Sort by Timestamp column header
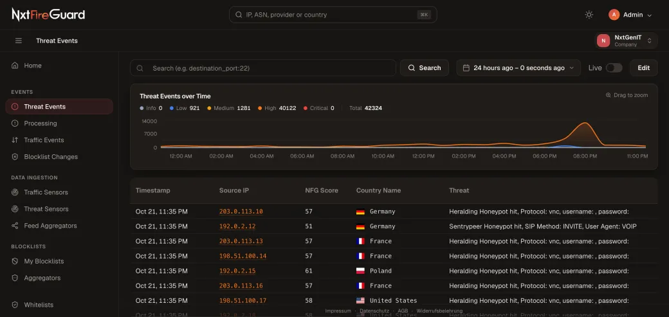This screenshot has width=669, height=317. (152, 191)
